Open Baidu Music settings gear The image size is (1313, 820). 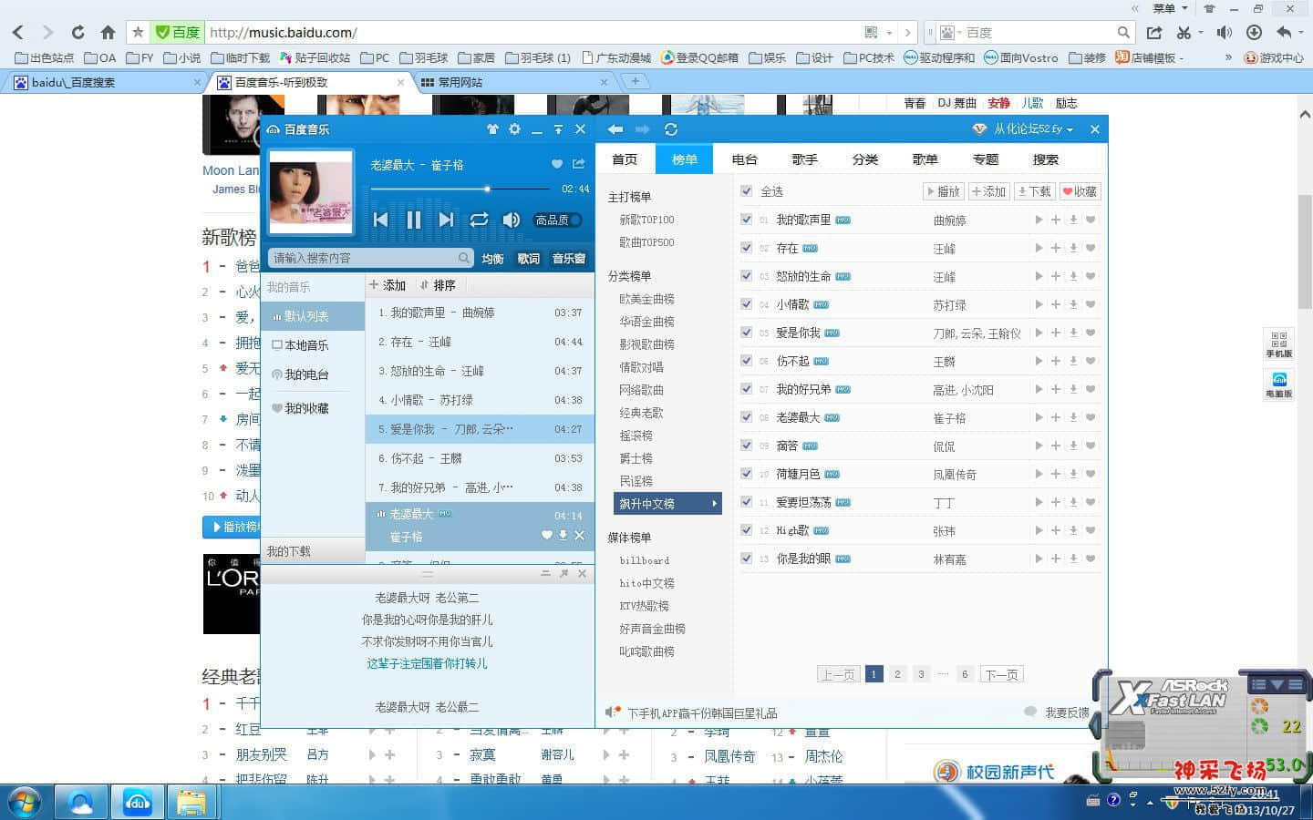(x=514, y=129)
